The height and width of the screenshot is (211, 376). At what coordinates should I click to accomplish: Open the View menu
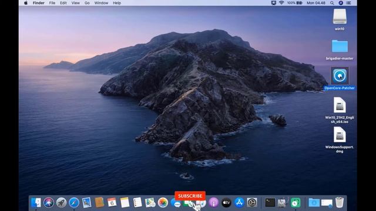pos(76,3)
